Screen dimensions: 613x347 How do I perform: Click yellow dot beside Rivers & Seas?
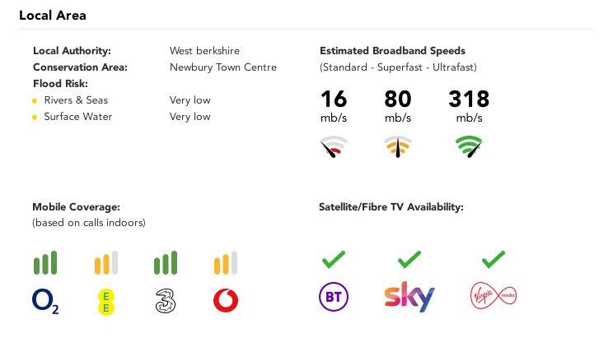[35, 101]
